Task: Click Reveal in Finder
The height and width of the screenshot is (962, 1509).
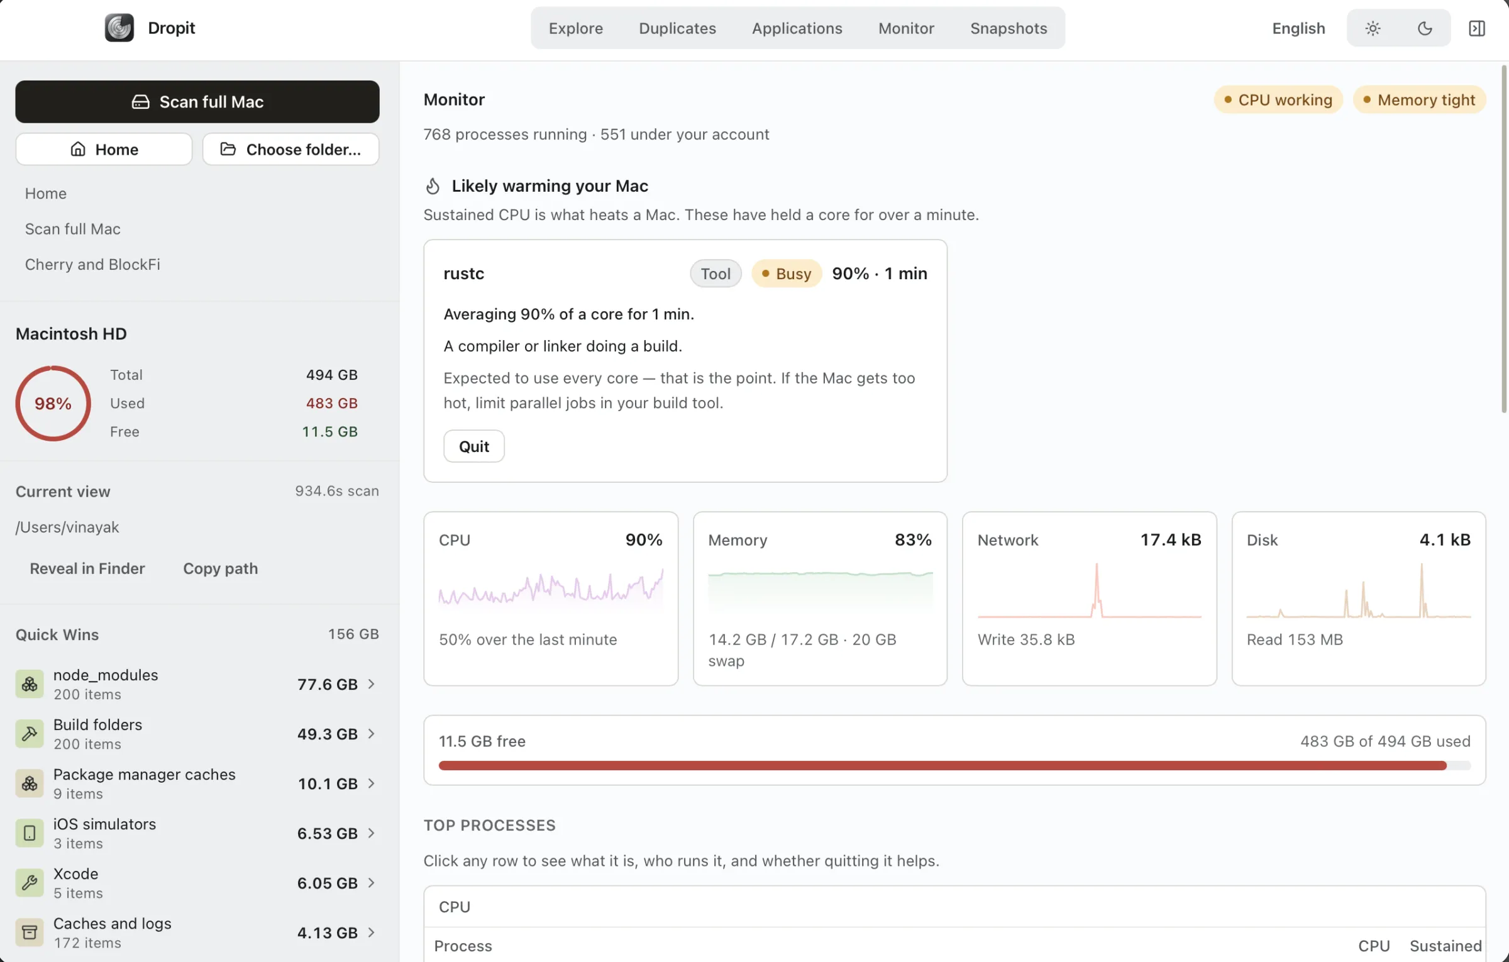Action: click(x=87, y=568)
